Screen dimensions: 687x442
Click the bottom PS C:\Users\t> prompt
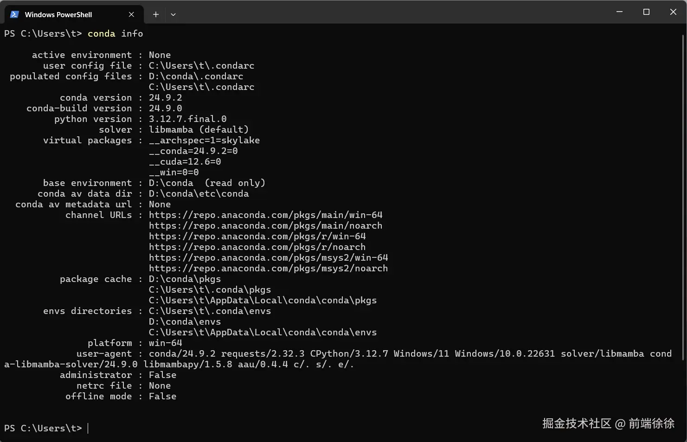click(x=43, y=428)
